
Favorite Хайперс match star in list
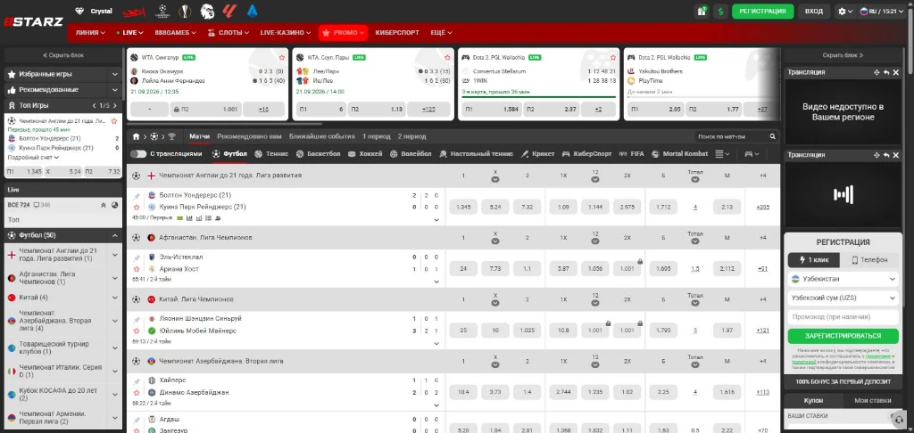pyautogui.click(x=137, y=392)
